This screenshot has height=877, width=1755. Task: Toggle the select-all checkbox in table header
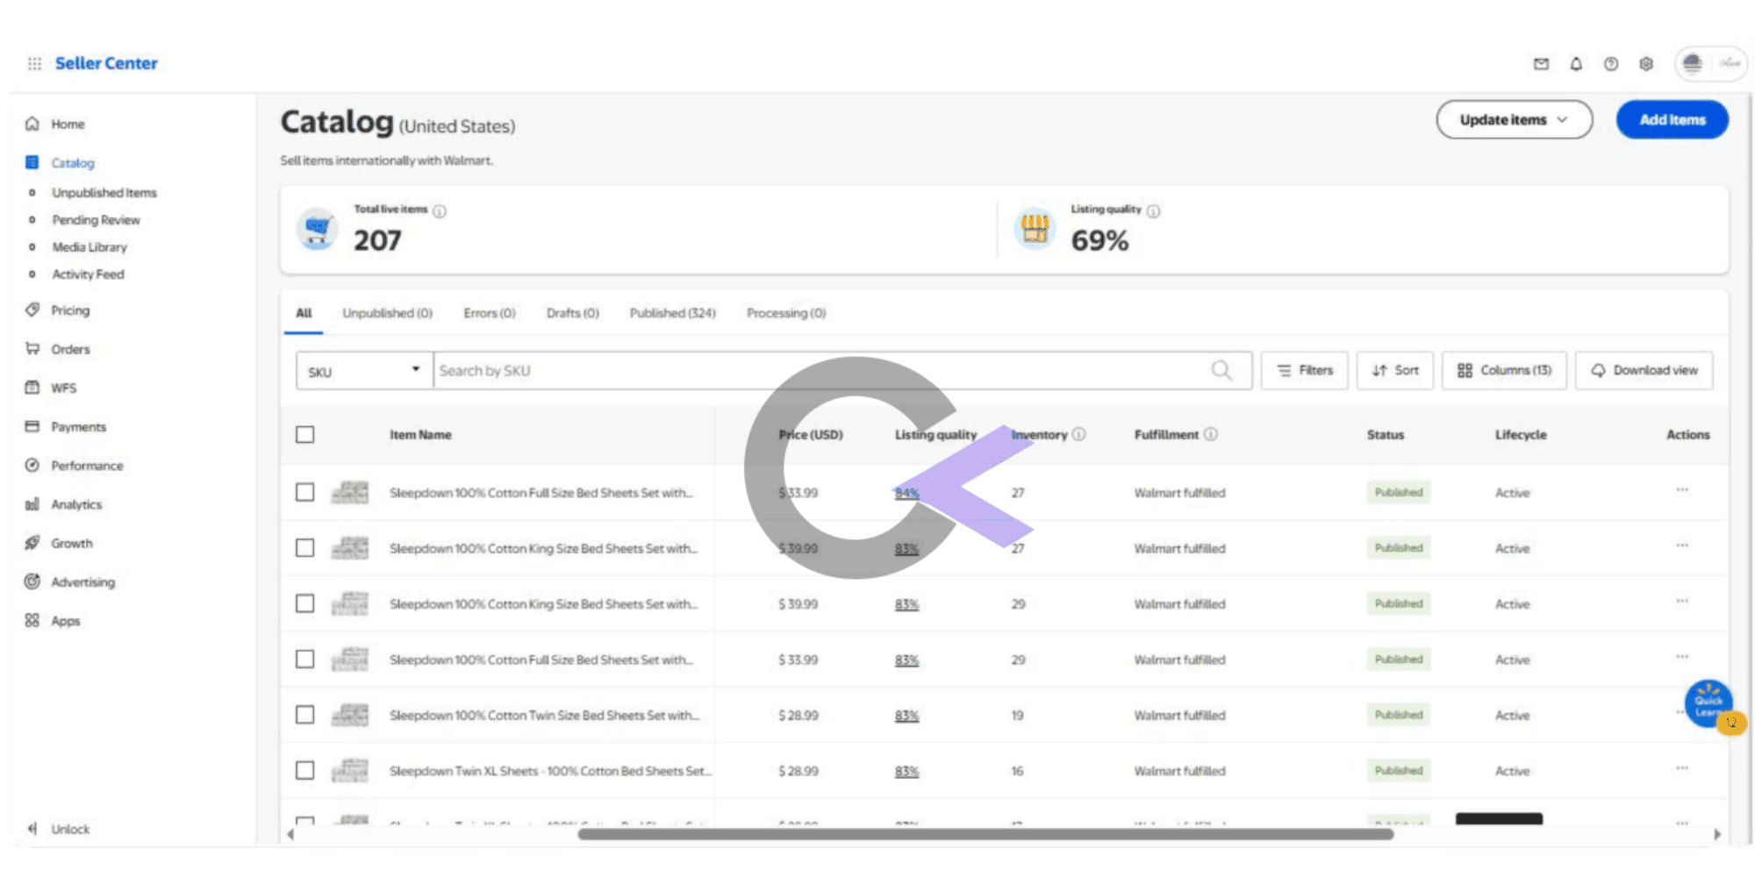tap(304, 434)
